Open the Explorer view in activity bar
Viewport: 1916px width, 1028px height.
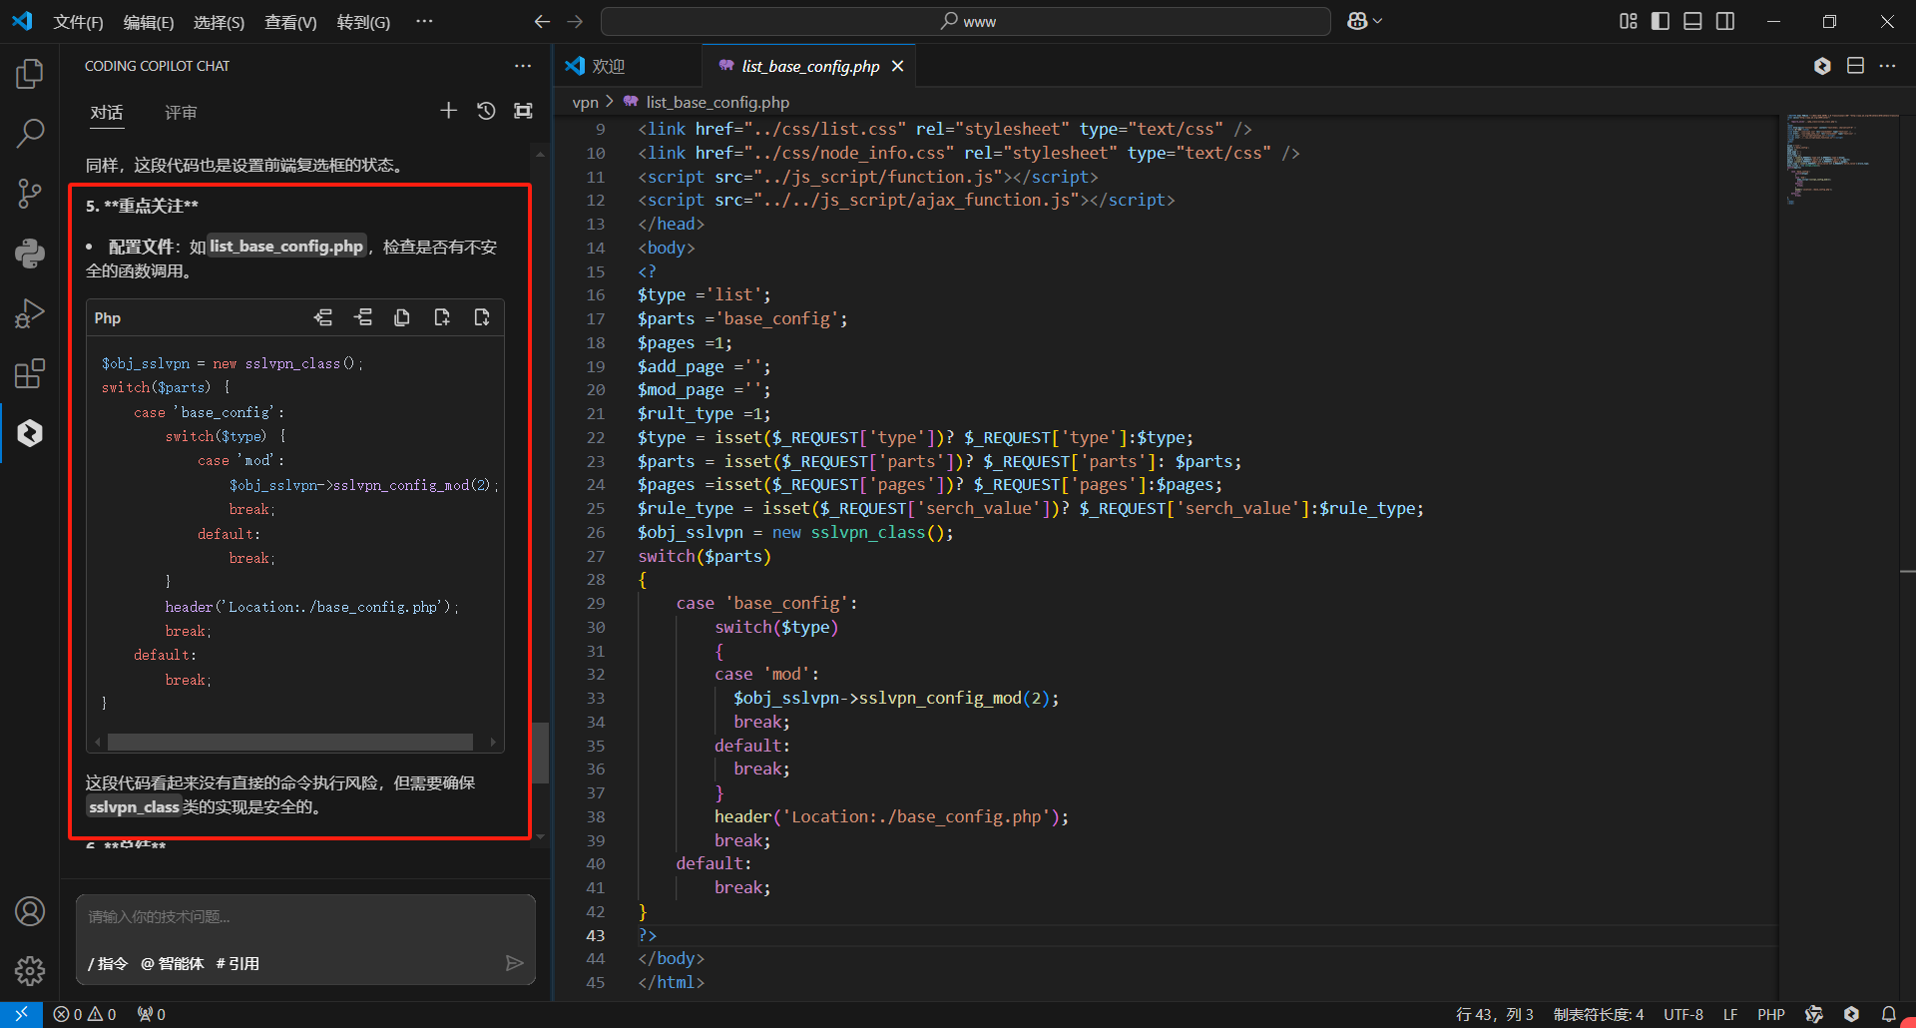tap(30, 74)
